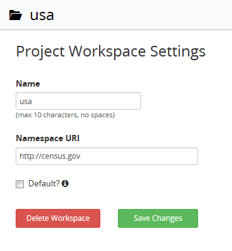232x251 pixels.
Task: Focus the Name input field containing usa
Action: pos(78,101)
